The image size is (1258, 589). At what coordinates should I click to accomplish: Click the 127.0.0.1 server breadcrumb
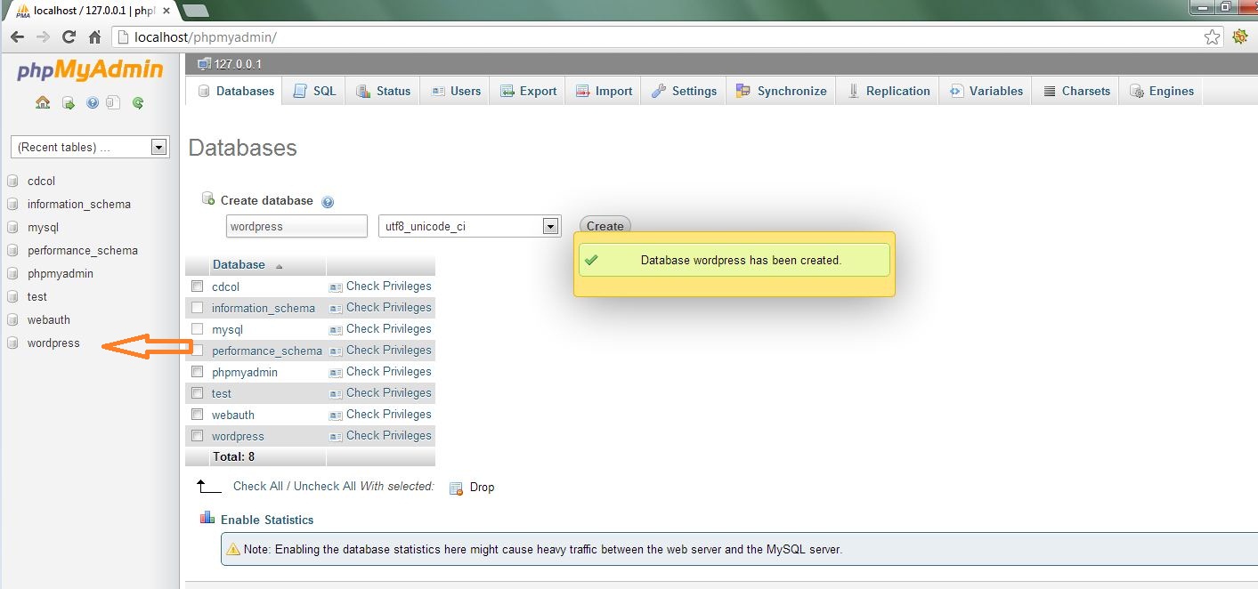pyautogui.click(x=238, y=64)
